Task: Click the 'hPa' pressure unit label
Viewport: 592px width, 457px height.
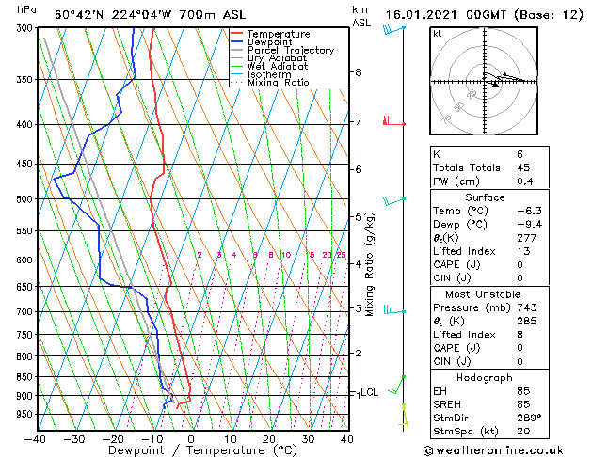Action: 26,10
